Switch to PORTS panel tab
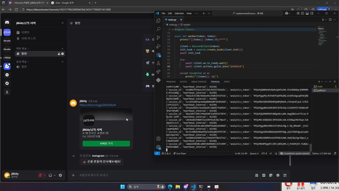 tap(227, 82)
